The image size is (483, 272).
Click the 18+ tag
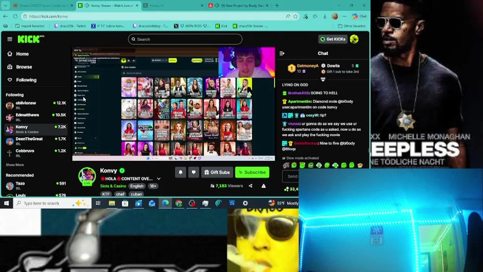pos(153,186)
